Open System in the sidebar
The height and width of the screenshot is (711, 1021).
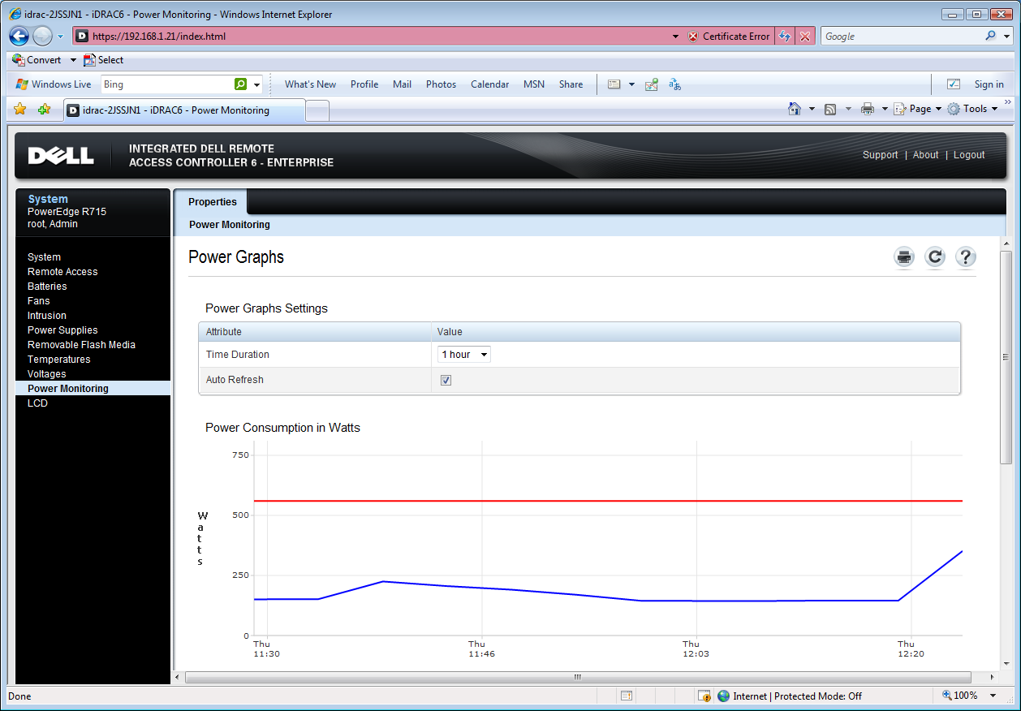(x=44, y=257)
